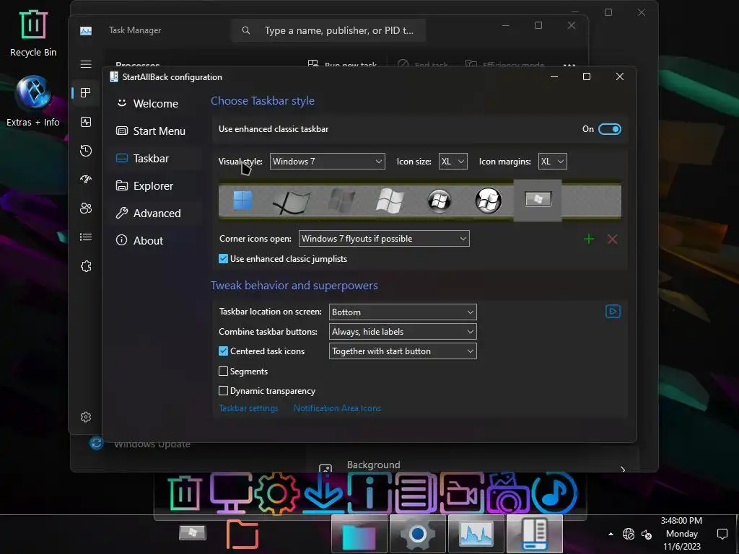Open Task Manager App history icon
The height and width of the screenshot is (554, 739).
pyautogui.click(x=86, y=151)
